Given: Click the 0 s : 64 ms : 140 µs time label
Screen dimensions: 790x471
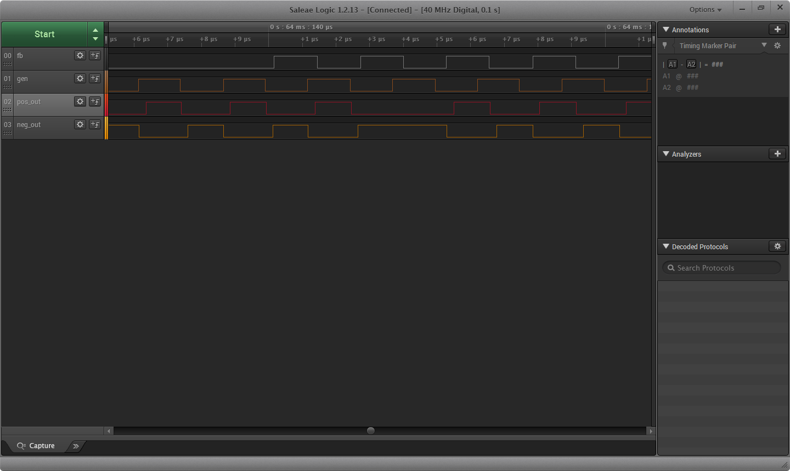Looking at the screenshot, I should click(x=301, y=27).
